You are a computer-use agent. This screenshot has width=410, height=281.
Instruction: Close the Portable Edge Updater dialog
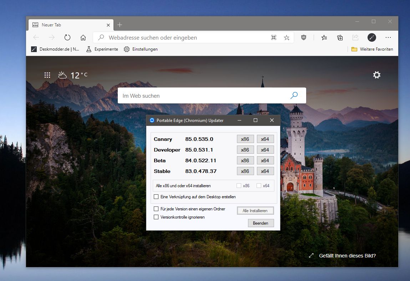point(272,120)
